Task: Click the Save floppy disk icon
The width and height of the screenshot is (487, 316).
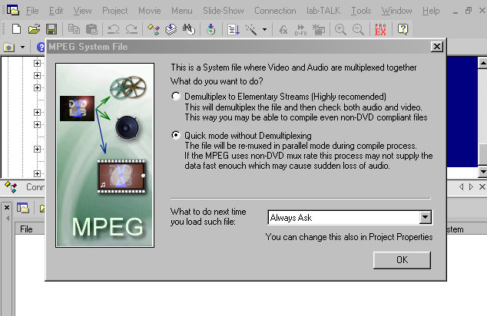Action: (51, 29)
